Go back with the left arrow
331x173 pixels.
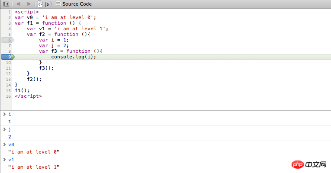click(18, 4)
